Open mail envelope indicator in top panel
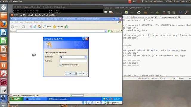Screen dimensions: 191x107 tap(134, 1)
